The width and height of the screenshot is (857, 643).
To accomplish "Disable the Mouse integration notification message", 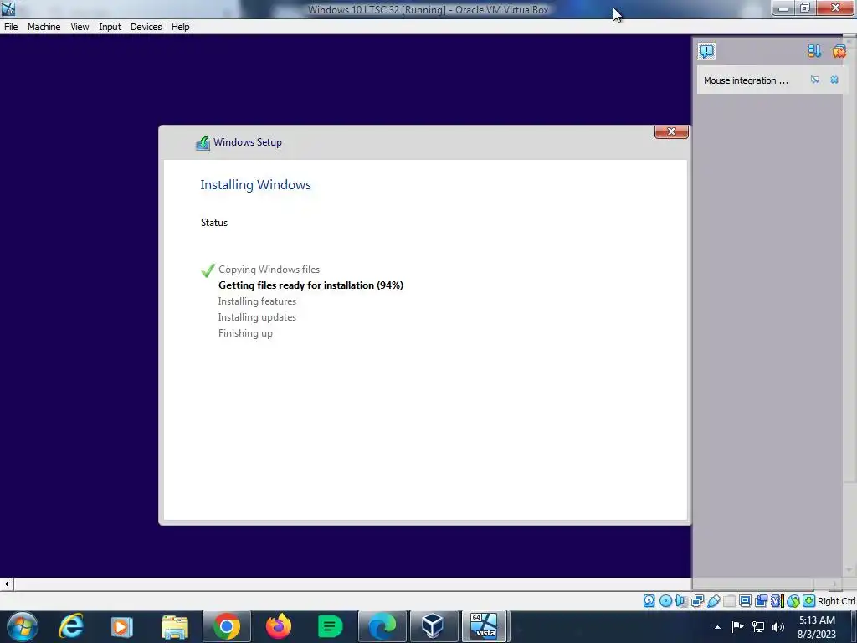I will tap(815, 80).
